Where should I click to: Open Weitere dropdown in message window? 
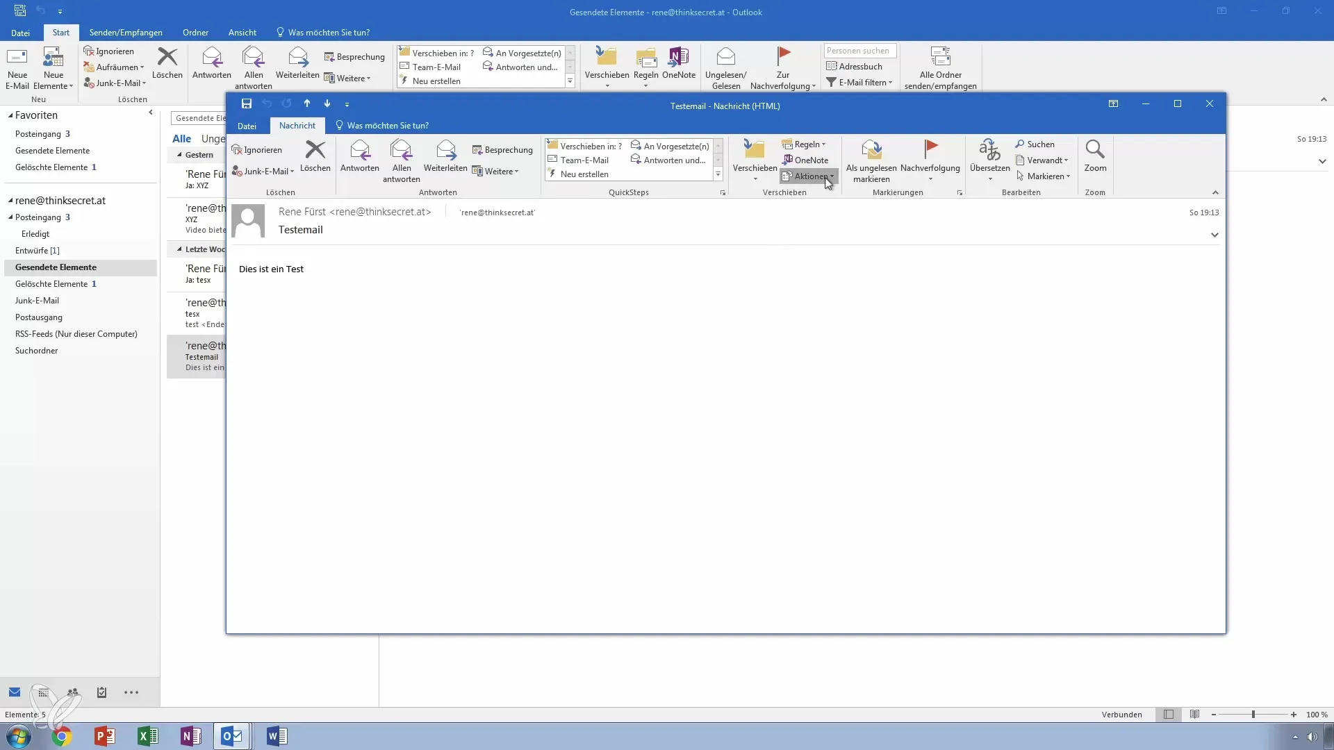(495, 171)
